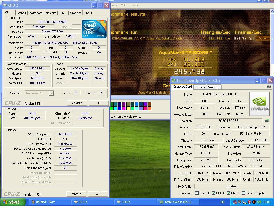The width and height of the screenshot is (274, 206).
Task: Toggle the CUDA checkbox
Action: [x=214, y=193]
